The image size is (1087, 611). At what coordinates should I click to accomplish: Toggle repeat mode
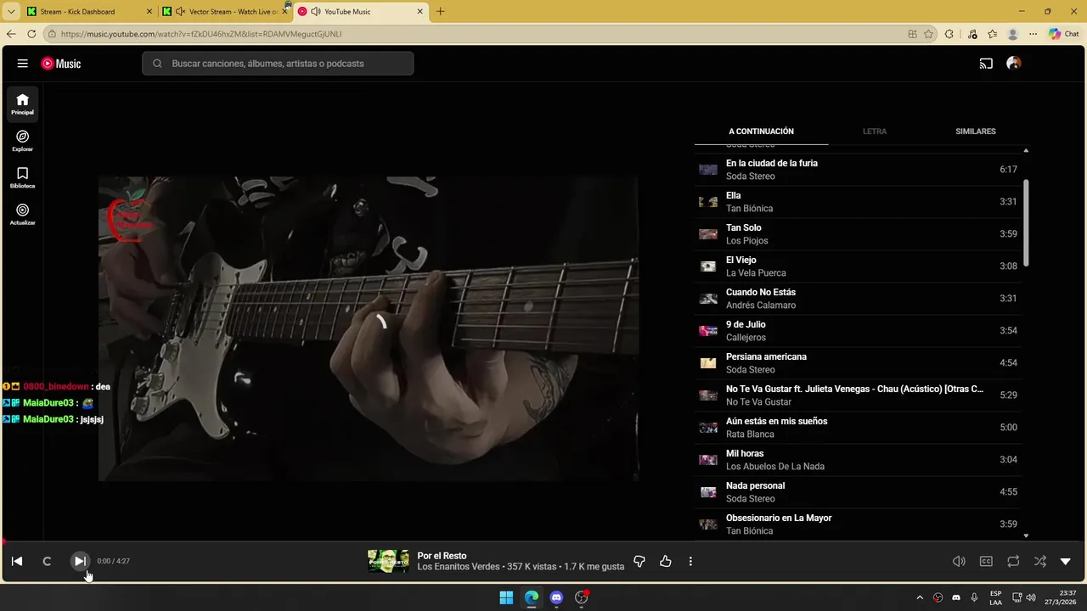[x=1013, y=561]
